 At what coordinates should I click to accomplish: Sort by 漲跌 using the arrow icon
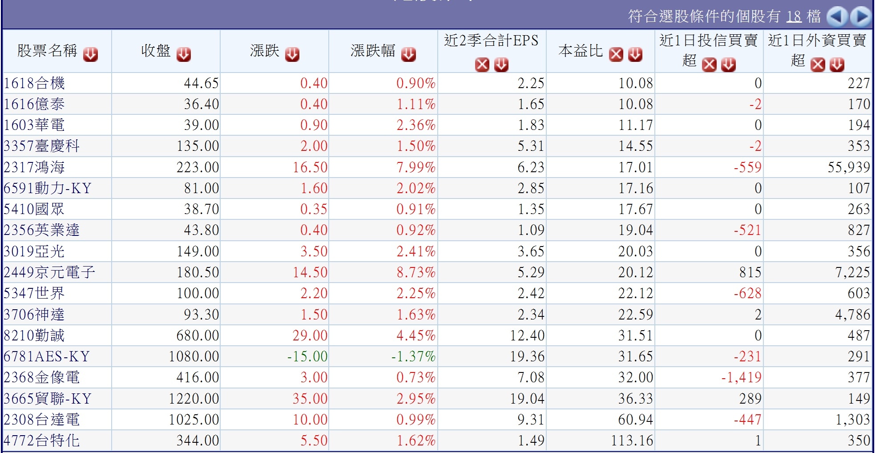pos(292,54)
